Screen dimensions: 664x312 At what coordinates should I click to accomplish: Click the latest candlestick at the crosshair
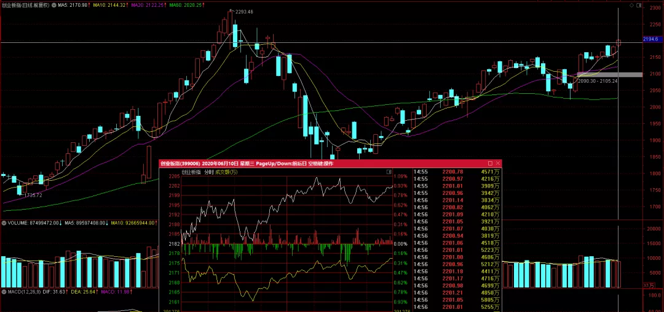[619, 43]
